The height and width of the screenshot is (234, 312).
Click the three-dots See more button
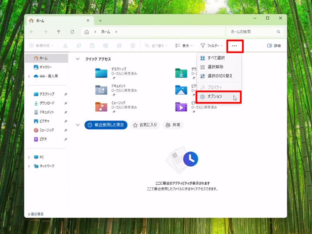click(x=235, y=45)
